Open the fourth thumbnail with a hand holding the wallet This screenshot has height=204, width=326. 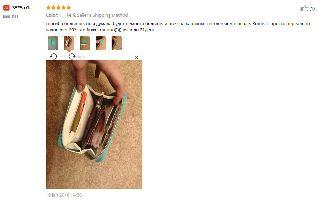click(101, 43)
